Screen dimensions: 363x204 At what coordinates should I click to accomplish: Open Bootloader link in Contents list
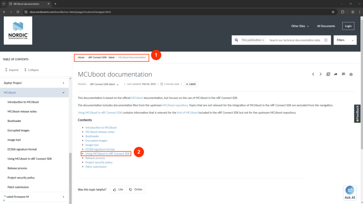pos(92,136)
